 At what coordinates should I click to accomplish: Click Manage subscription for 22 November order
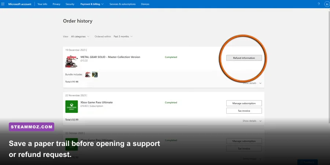click(244, 103)
